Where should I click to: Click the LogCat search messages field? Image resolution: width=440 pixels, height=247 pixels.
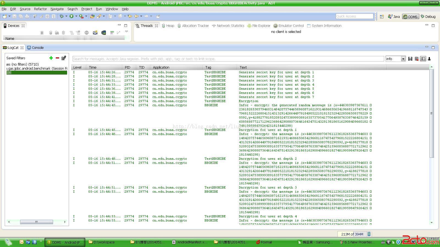pyautogui.click(x=228, y=59)
